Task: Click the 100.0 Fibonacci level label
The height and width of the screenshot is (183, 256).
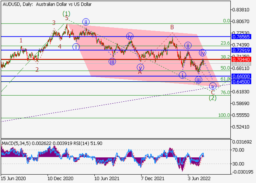Action: point(224,115)
